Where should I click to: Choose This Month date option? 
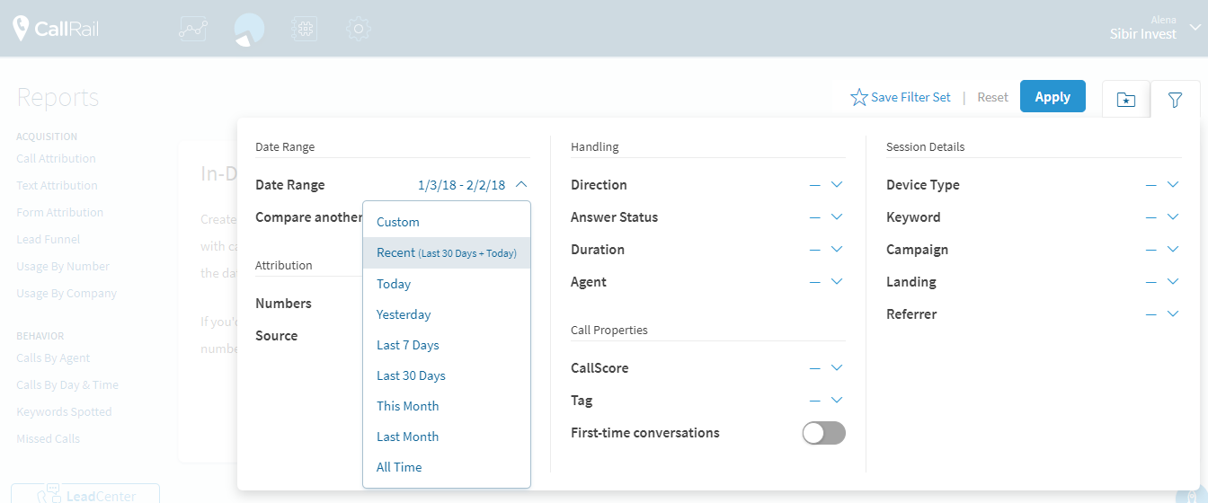(x=408, y=406)
